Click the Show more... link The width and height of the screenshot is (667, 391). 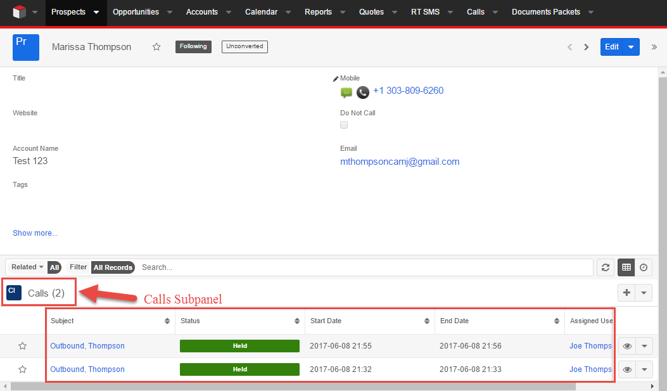35,233
